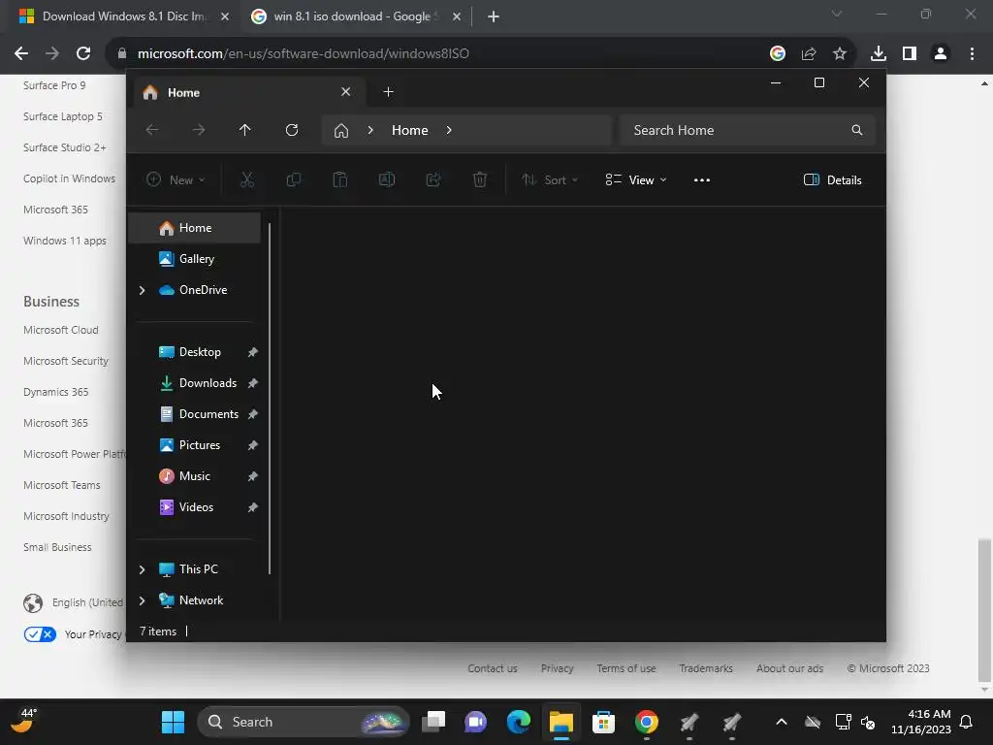Open Microsoft Store from the taskbar

tap(603, 722)
